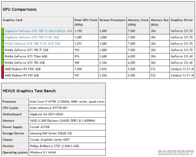This screenshot has width=196, height=157.
Task: Click the Memory Clock (MHz) header
Action: (138, 22)
